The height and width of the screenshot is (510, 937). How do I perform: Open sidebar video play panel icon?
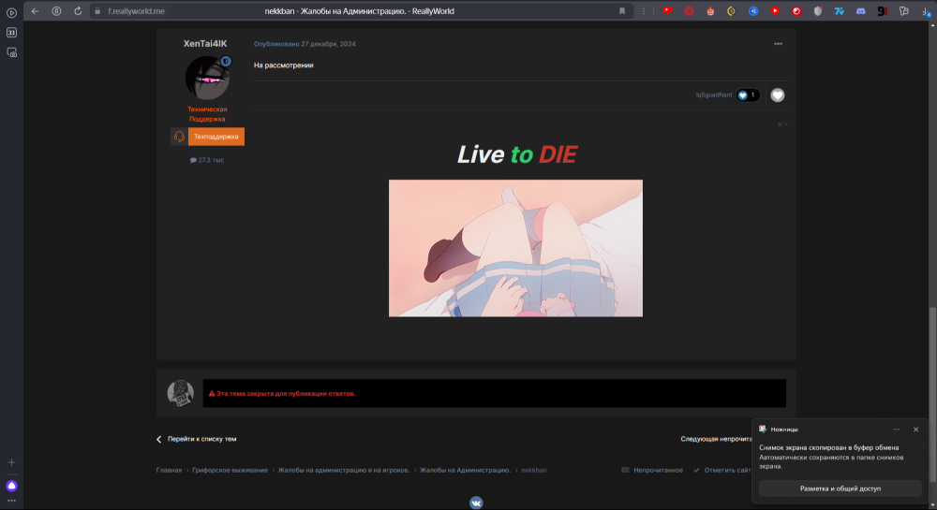pos(11,12)
